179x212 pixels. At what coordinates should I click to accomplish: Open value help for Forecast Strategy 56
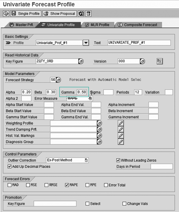[58, 80]
